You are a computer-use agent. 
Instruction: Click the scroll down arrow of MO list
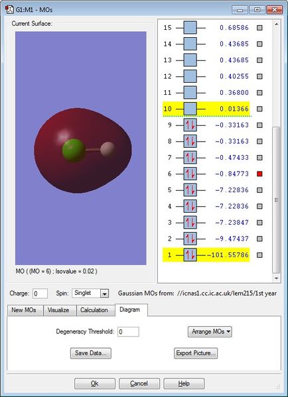coord(276,278)
